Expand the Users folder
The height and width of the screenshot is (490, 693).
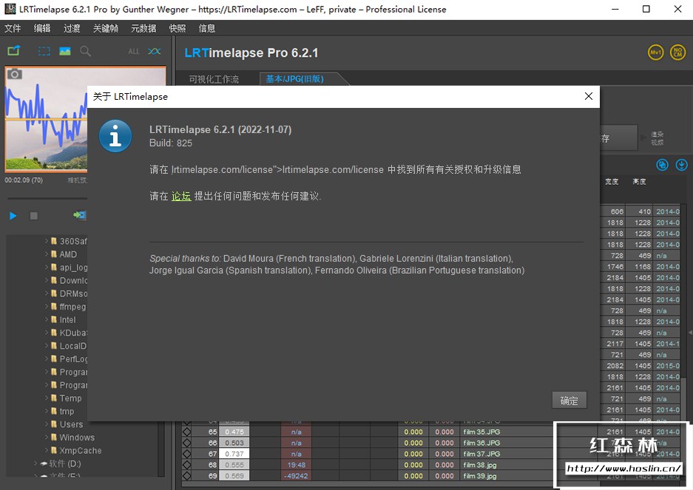tap(46, 424)
